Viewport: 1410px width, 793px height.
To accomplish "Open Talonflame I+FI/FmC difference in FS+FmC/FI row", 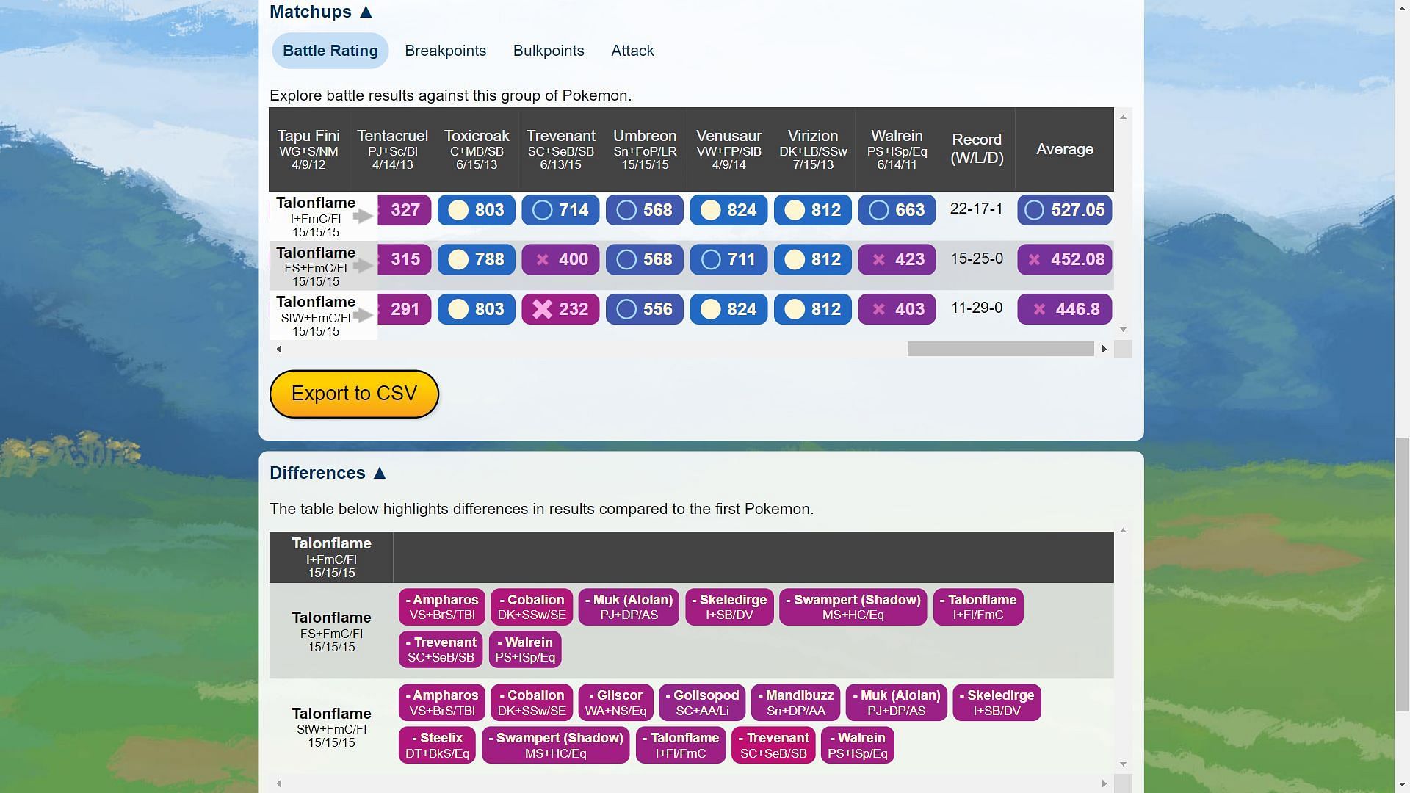I will [x=978, y=607].
